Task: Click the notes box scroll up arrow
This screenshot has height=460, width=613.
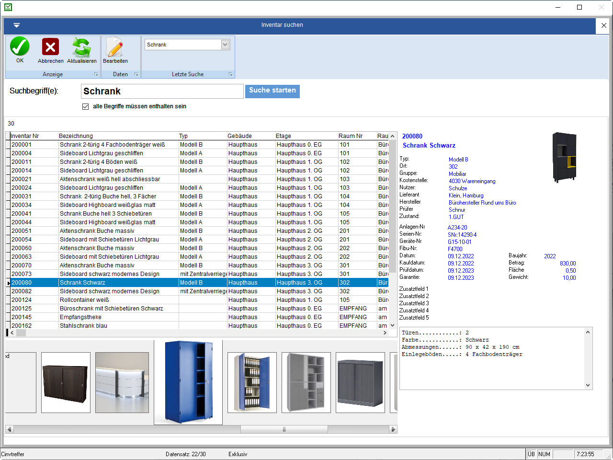Action: [x=588, y=332]
